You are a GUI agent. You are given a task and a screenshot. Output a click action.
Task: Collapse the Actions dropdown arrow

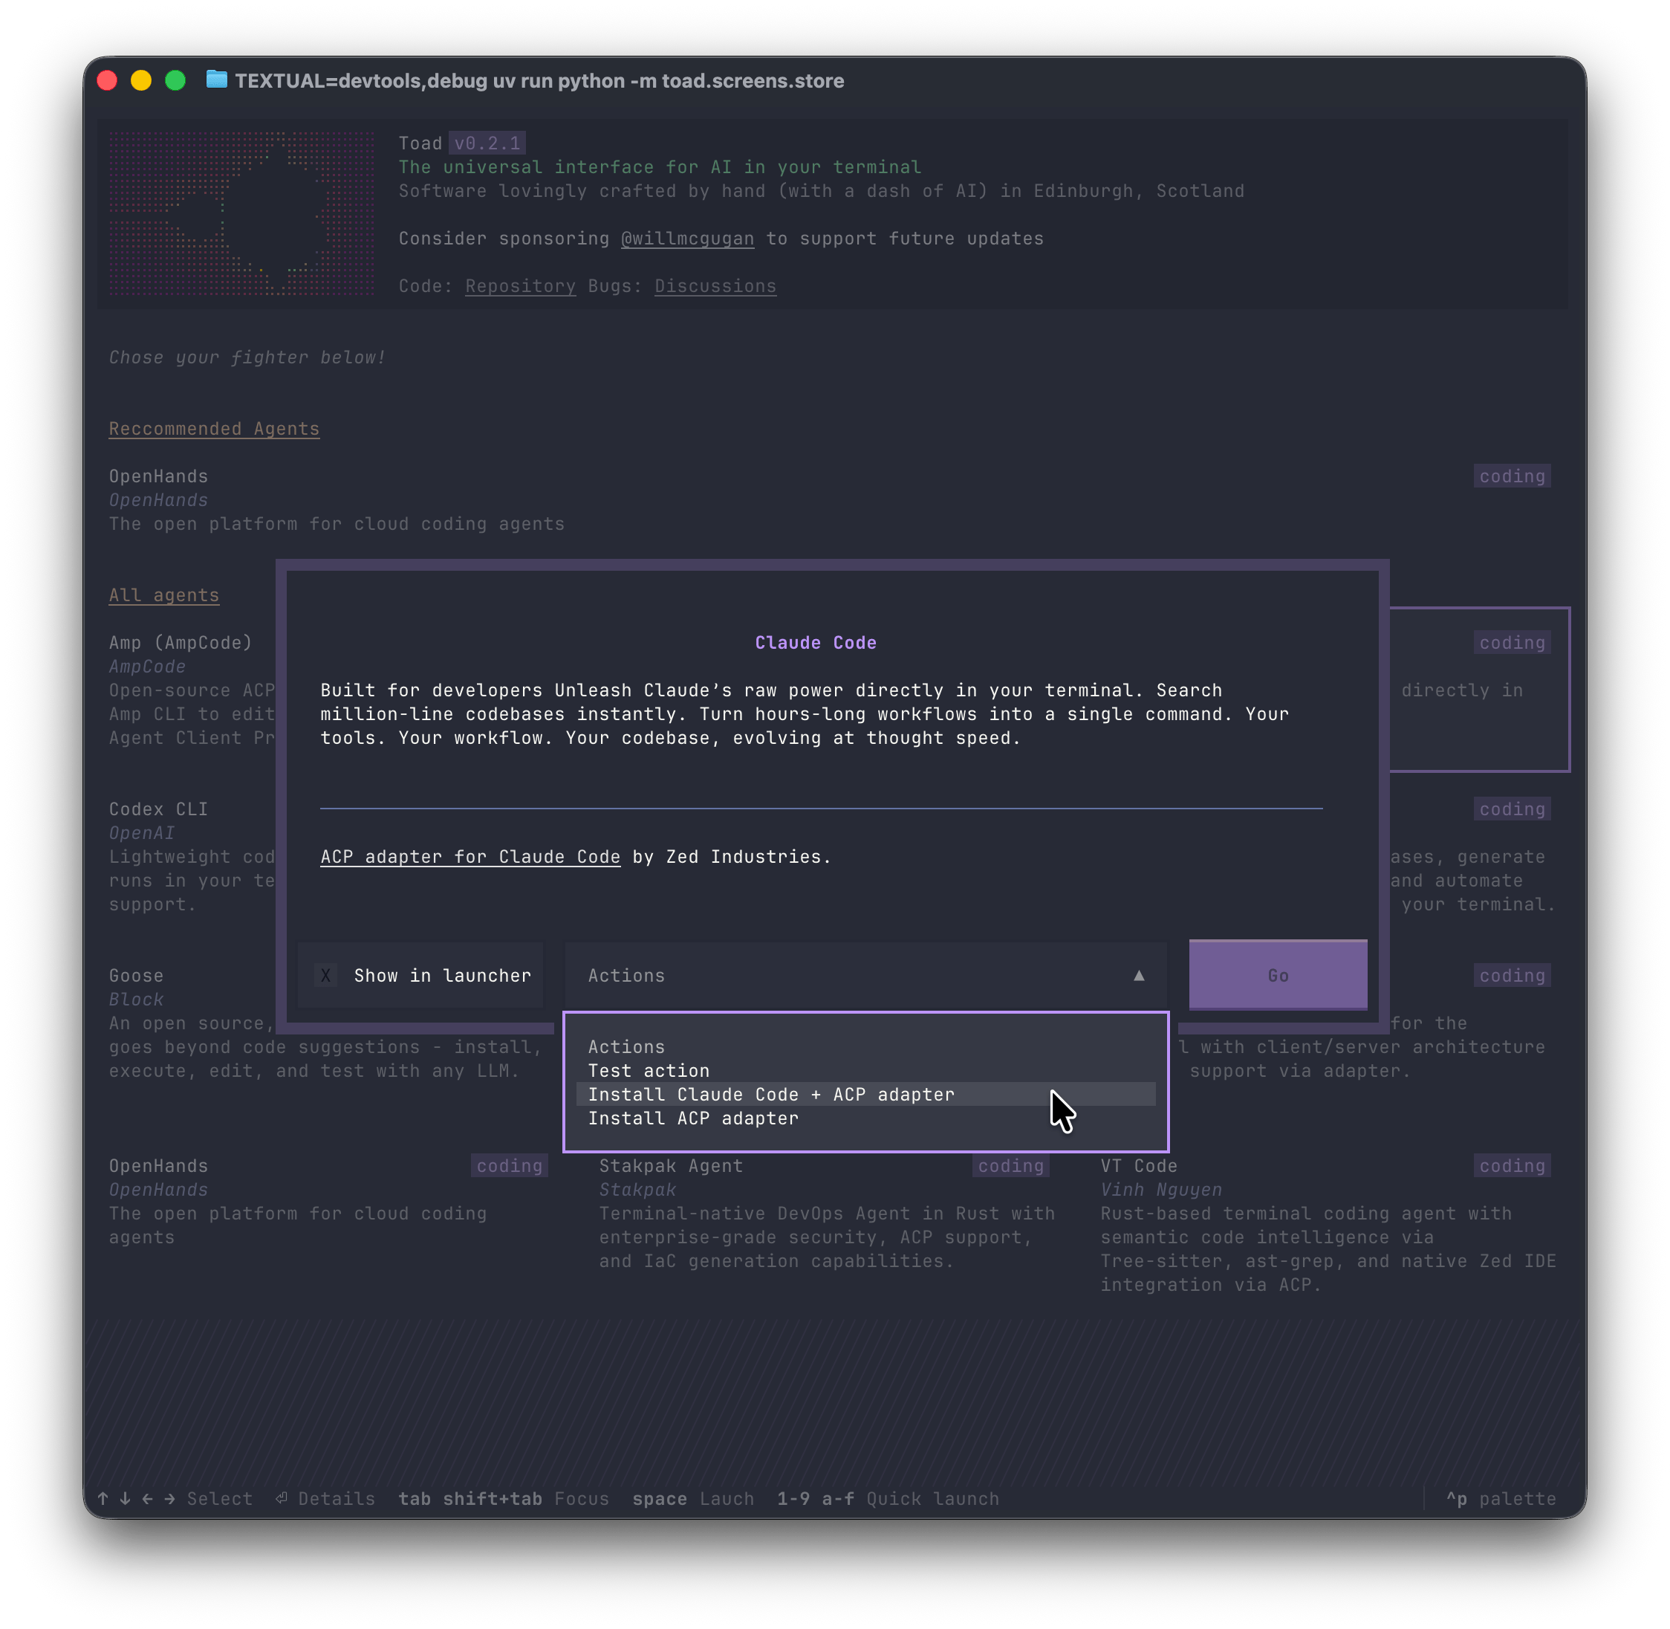[x=1138, y=975]
